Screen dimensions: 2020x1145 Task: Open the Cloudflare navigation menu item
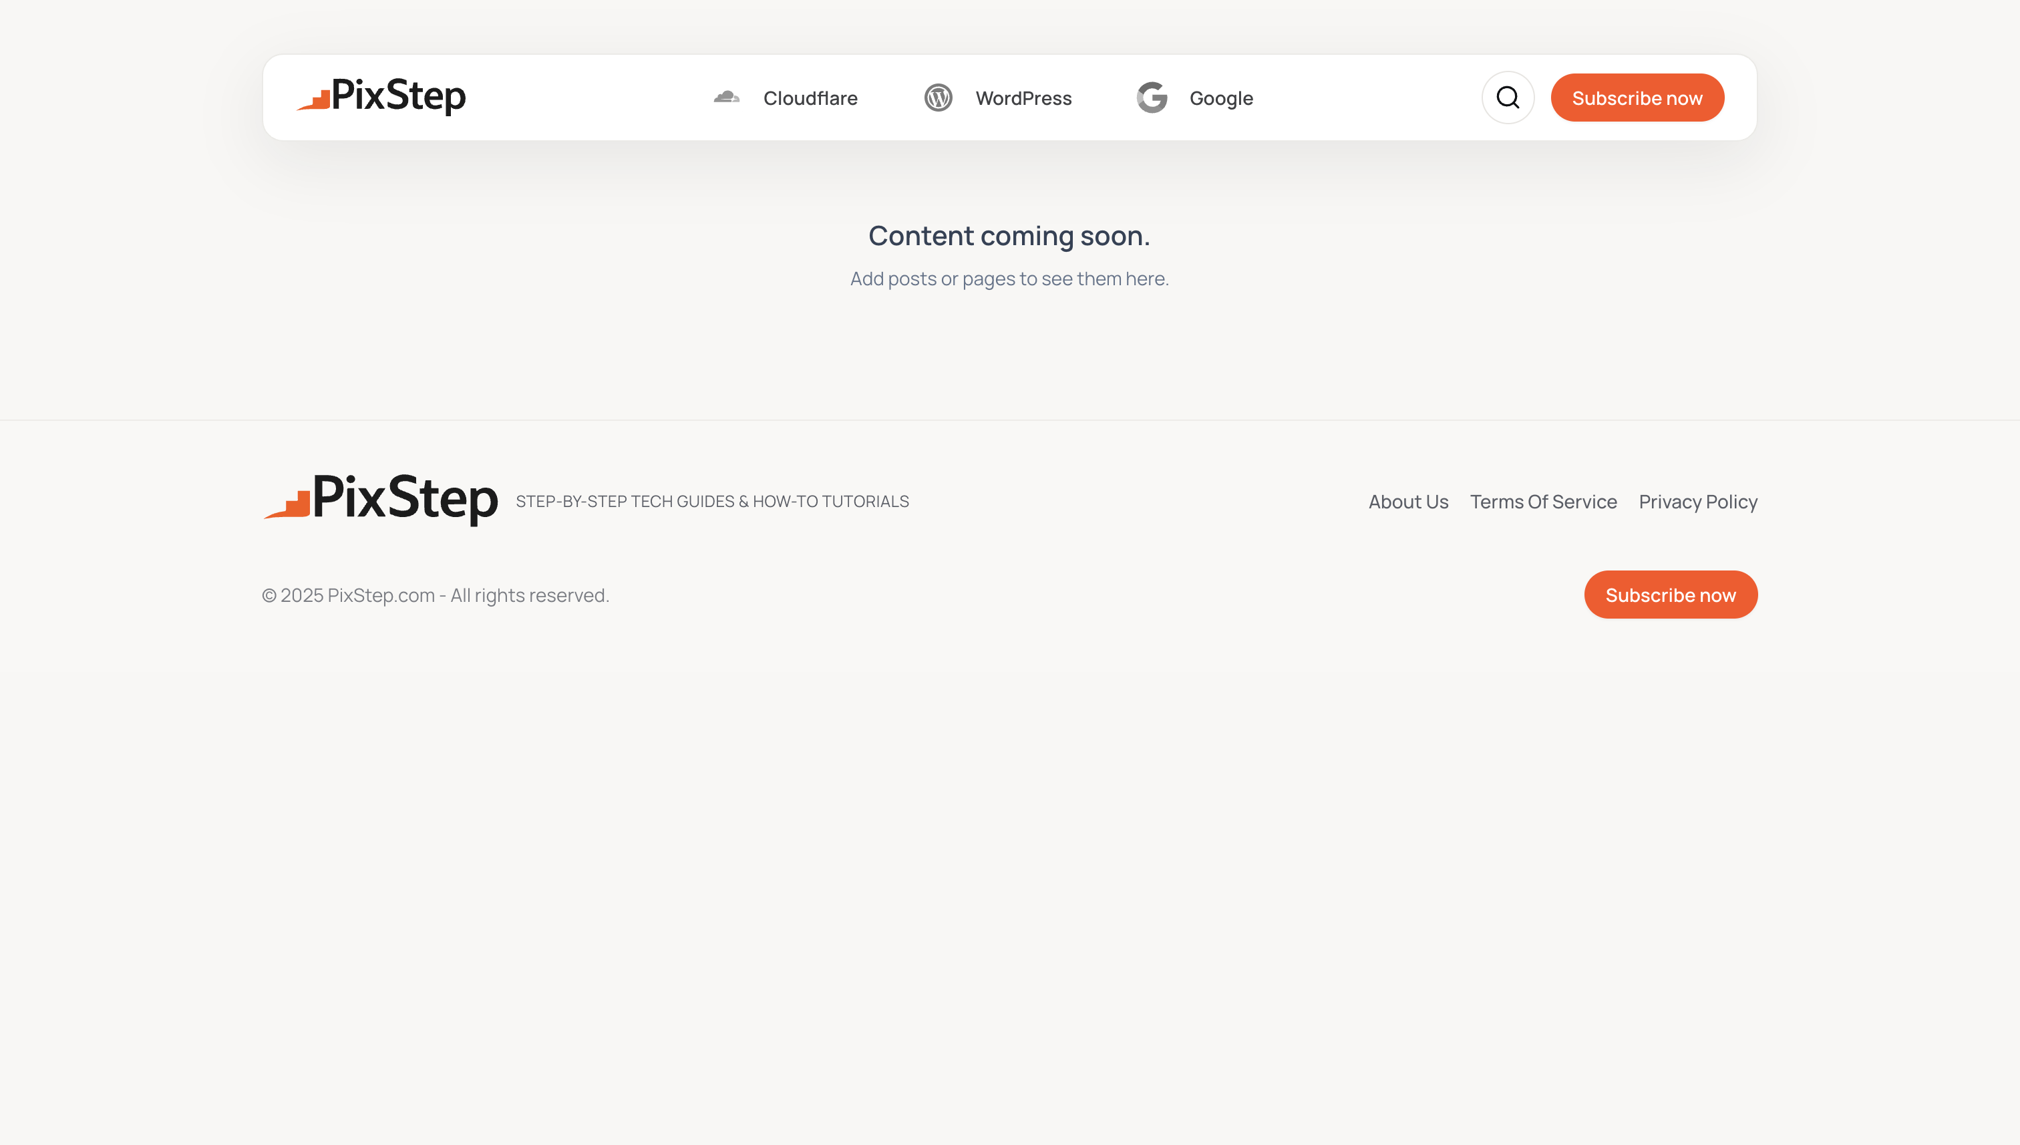[810, 98]
